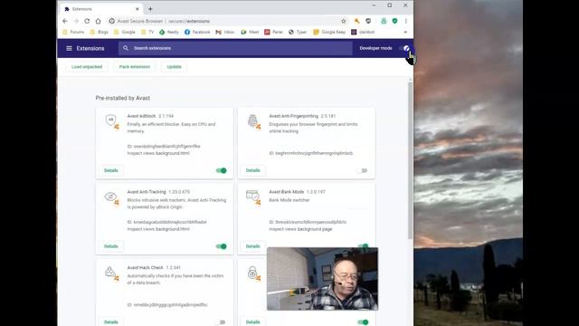Click the Avast Bank Mode icon
Image resolution: width=579 pixels, height=326 pixels.
click(x=253, y=197)
